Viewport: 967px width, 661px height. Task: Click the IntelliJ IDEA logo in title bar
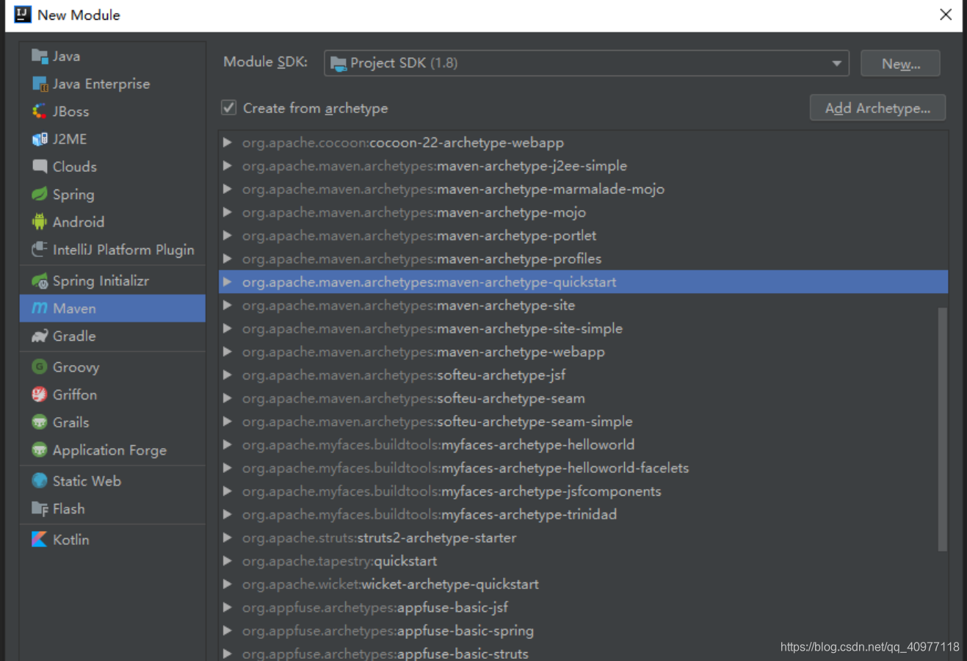click(23, 15)
